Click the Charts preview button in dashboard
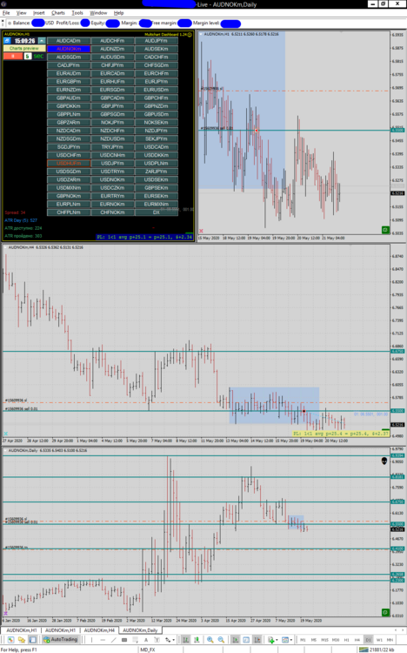 (x=24, y=48)
